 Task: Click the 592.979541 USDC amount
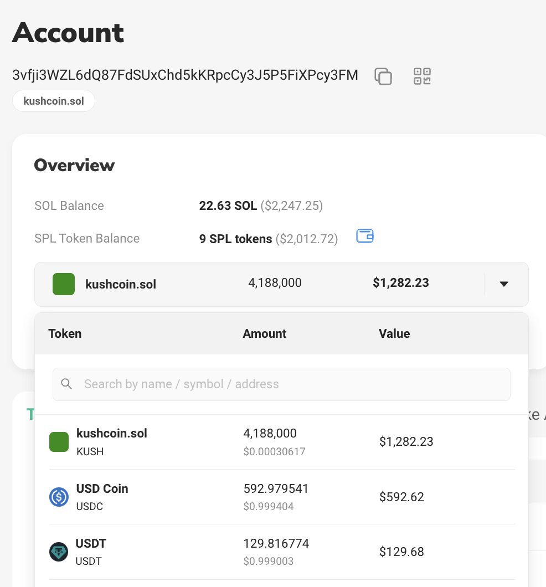(x=276, y=488)
